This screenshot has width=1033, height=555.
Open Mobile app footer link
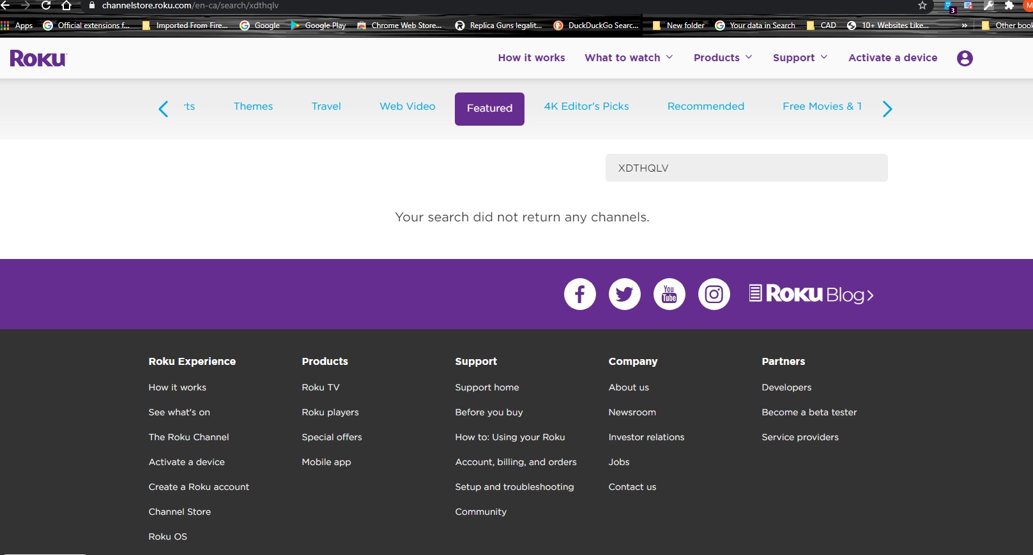(x=326, y=462)
